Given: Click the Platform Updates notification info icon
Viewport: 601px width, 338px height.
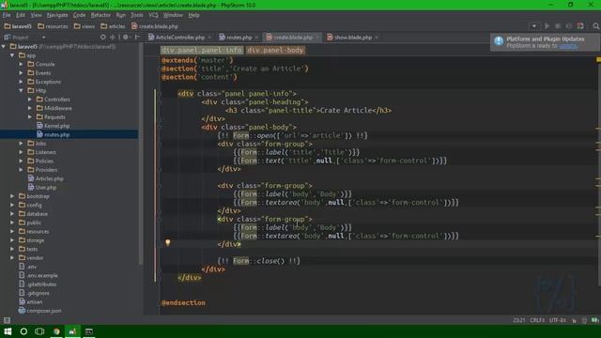Looking at the screenshot, I should [499, 40].
